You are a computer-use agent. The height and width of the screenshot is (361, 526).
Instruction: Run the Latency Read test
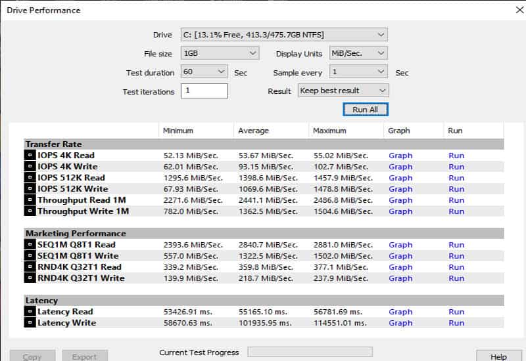click(456, 312)
